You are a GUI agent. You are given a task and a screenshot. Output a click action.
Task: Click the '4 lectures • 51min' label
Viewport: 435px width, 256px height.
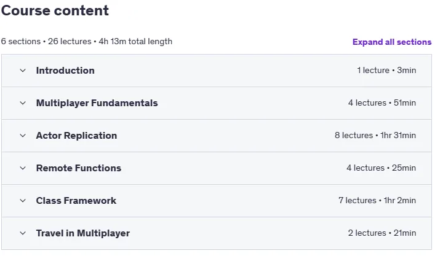click(382, 103)
